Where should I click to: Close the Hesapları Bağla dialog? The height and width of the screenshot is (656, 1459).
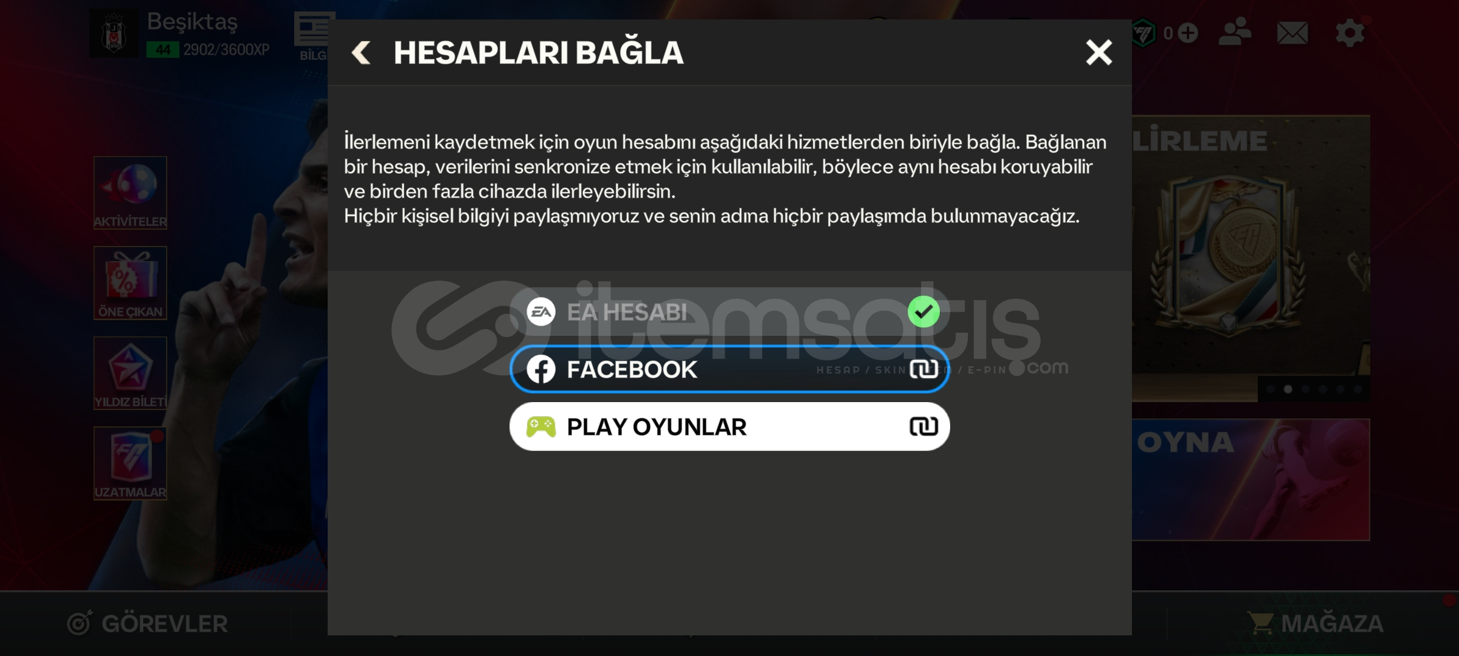(x=1099, y=52)
